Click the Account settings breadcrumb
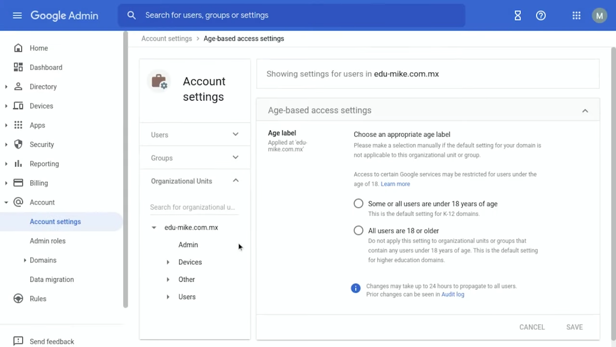The image size is (616, 347). pyautogui.click(x=167, y=38)
